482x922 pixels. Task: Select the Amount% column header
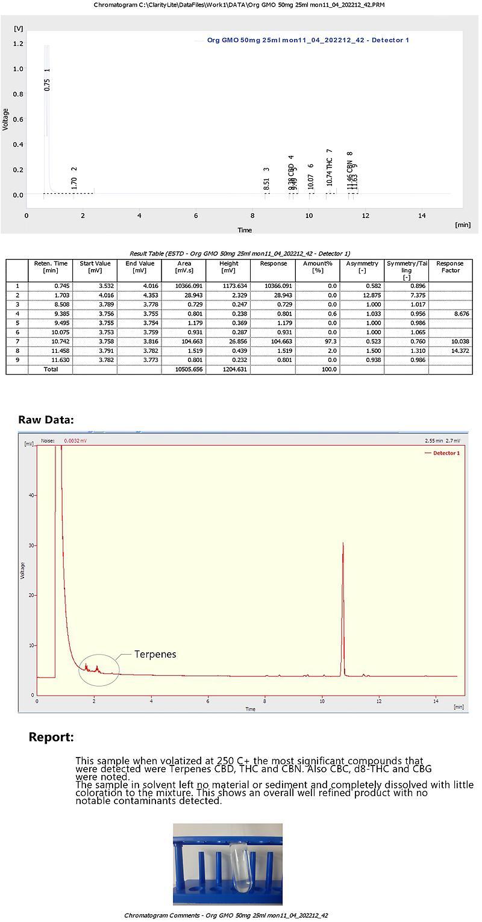(318, 267)
